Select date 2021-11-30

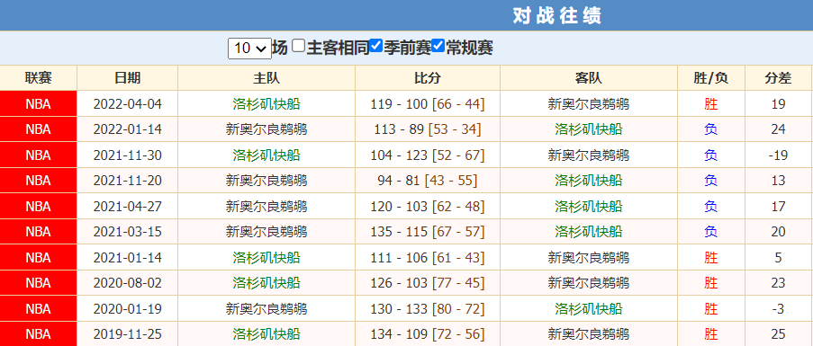coord(128,155)
